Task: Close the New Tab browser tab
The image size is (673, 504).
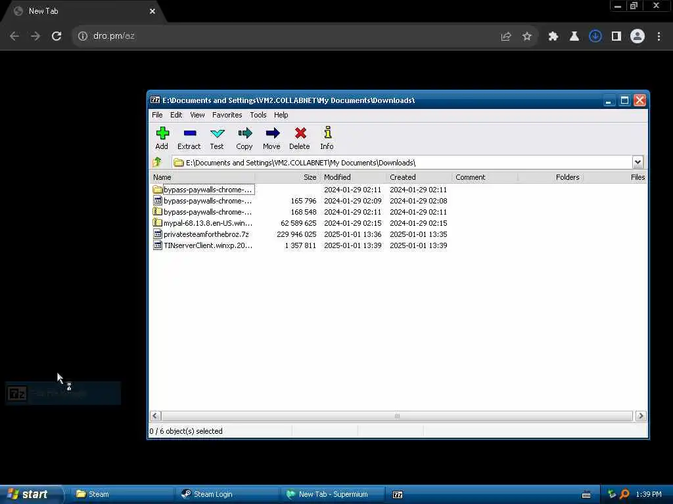Action: (x=152, y=11)
